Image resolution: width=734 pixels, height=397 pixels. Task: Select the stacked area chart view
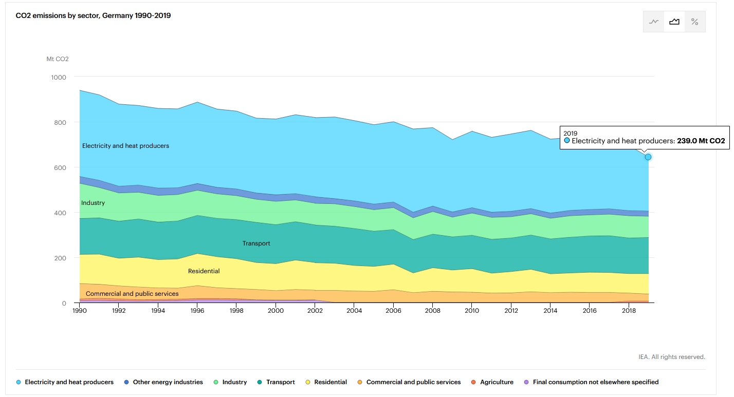coord(674,22)
